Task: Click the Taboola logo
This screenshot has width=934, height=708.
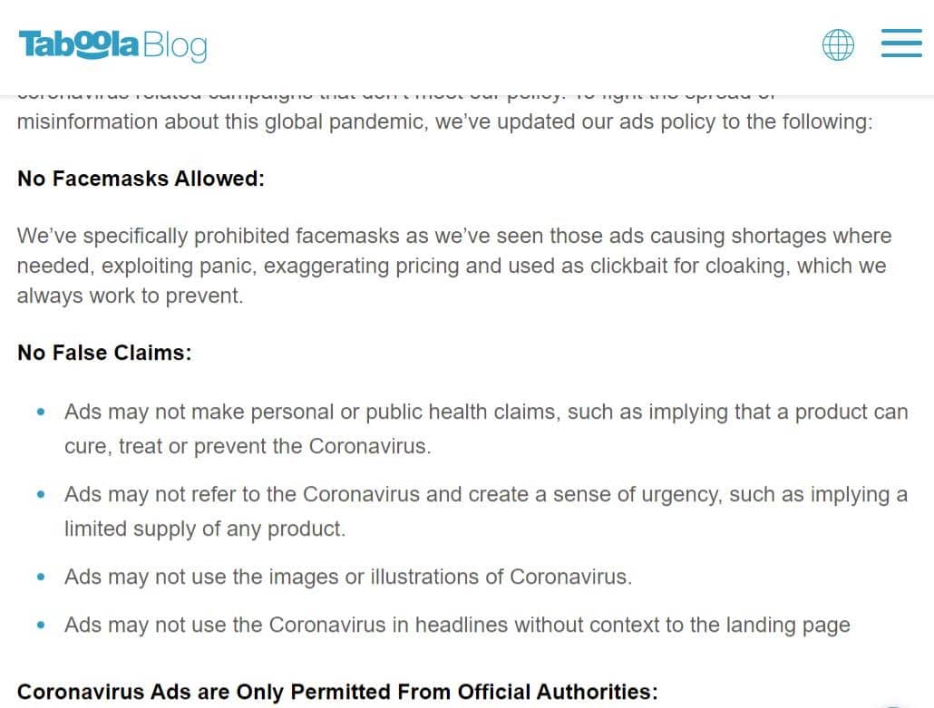Action: (x=79, y=44)
